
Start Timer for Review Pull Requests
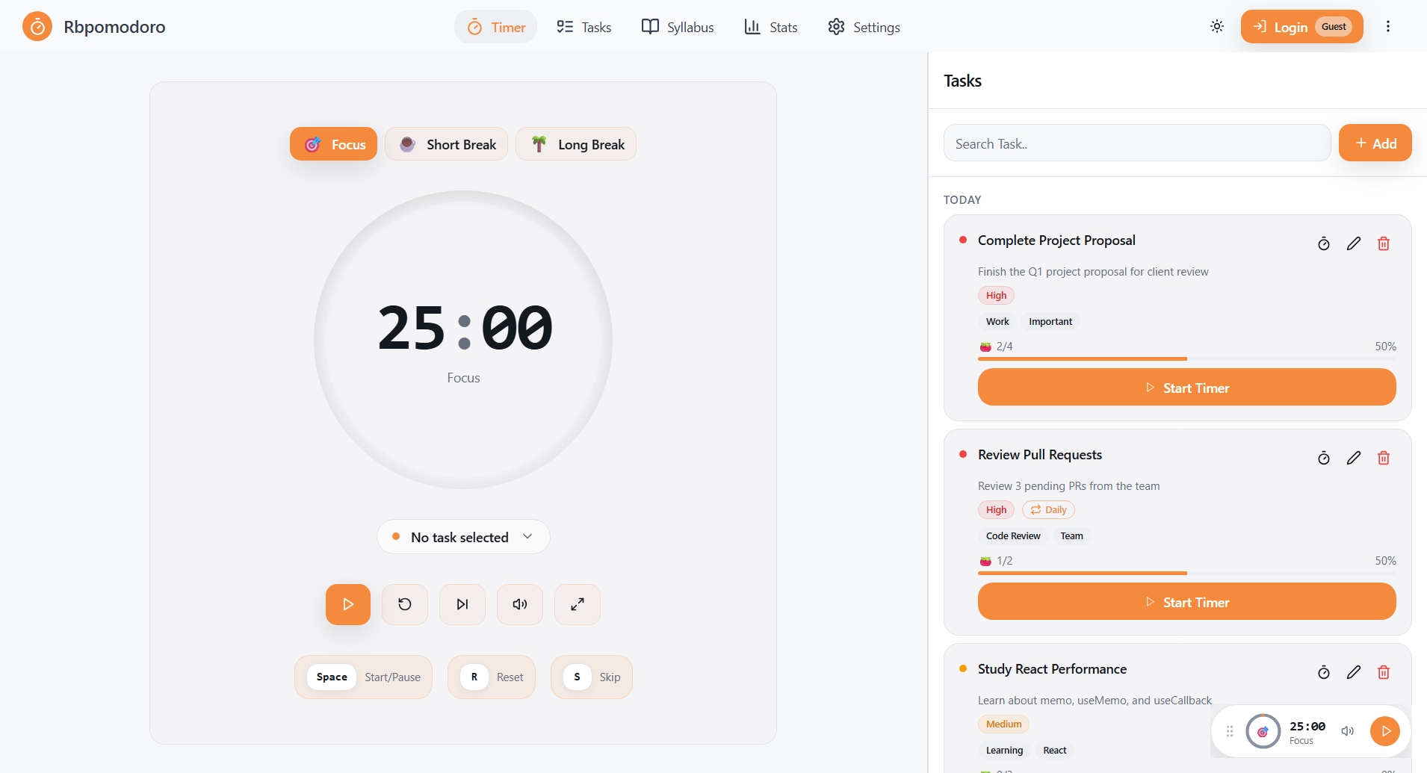pos(1186,602)
